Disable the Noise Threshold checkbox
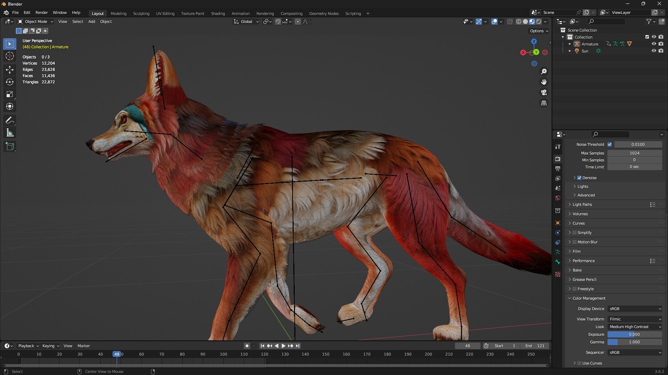The height and width of the screenshot is (375, 668). point(610,144)
